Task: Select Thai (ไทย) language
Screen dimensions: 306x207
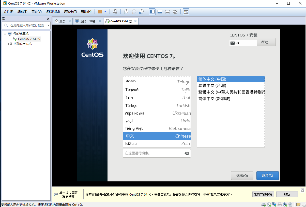Action: [x=157, y=98]
